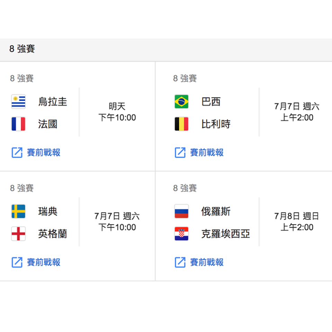
Task: Open 賽前戰報 link for Sweden vs England
Action: pyautogui.click(x=44, y=262)
